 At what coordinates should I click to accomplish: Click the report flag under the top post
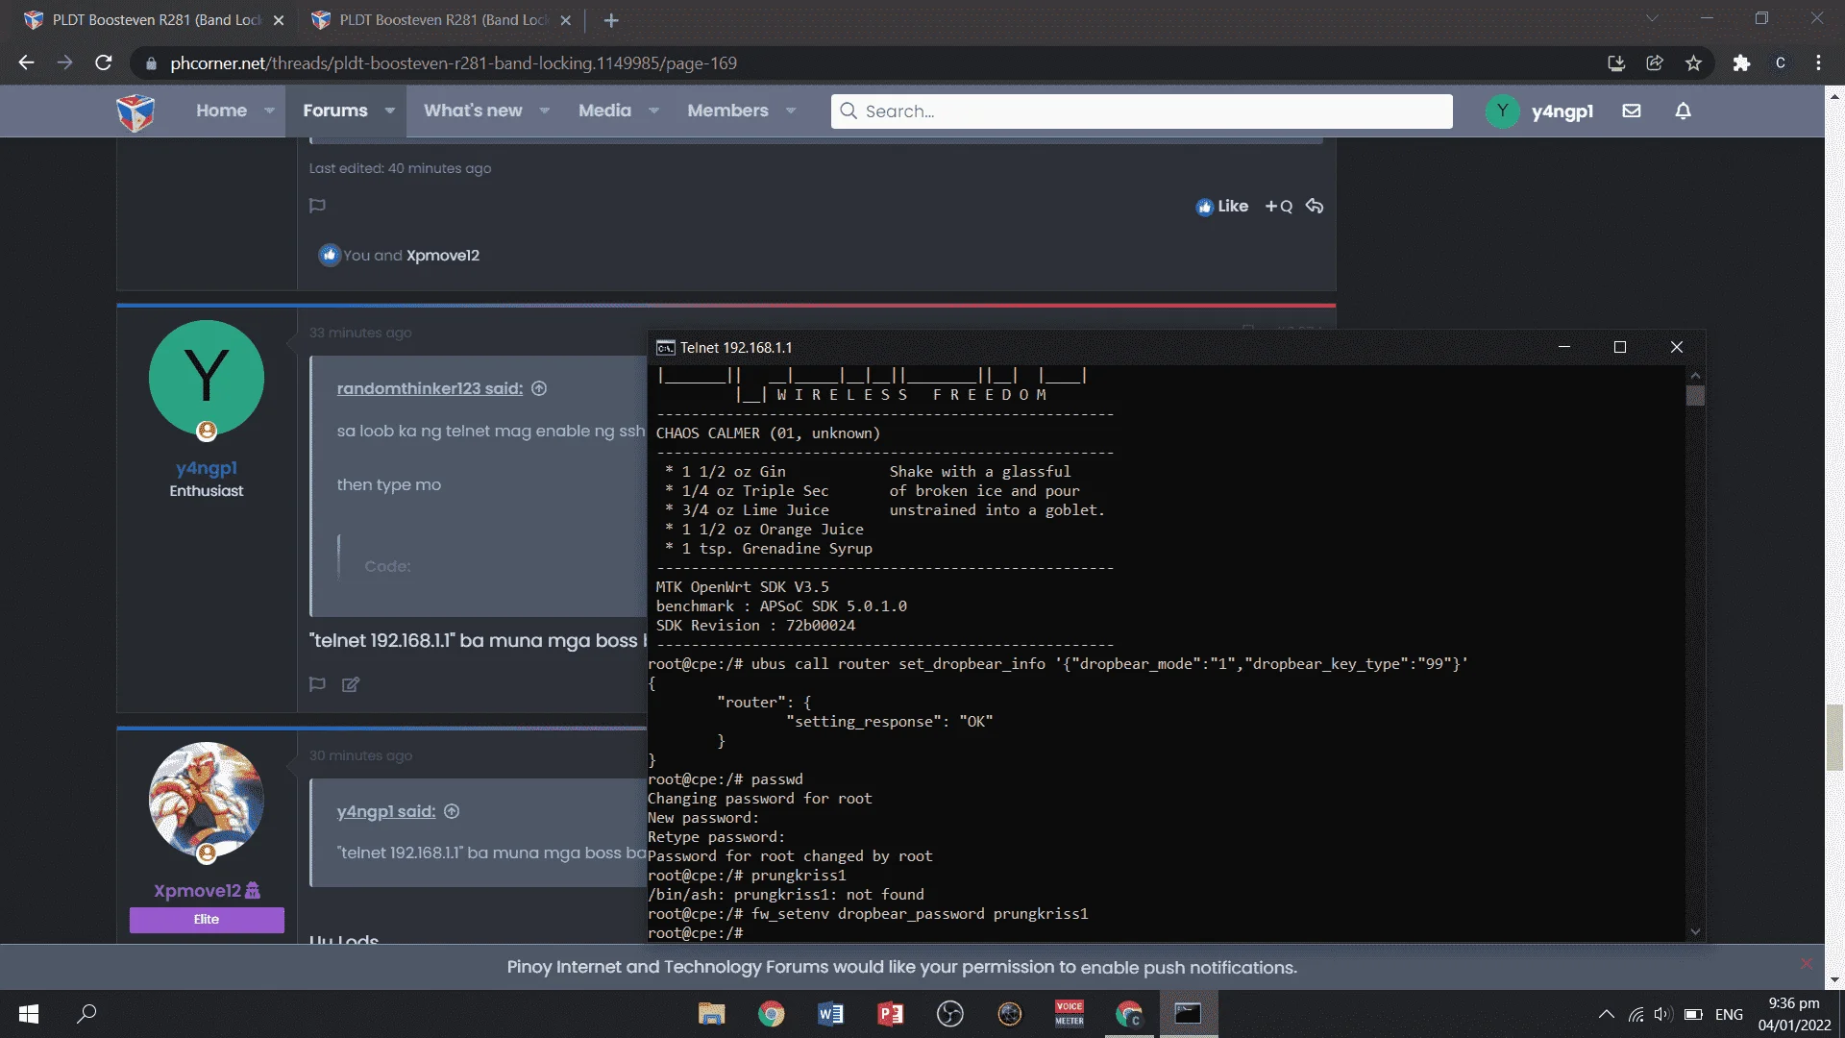[317, 206]
